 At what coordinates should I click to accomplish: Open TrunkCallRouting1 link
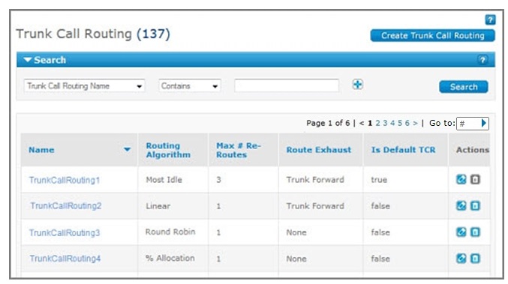[65, 180]
